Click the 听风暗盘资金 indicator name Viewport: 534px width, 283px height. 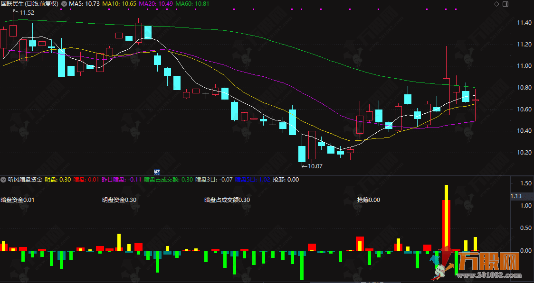click(25, 180)
